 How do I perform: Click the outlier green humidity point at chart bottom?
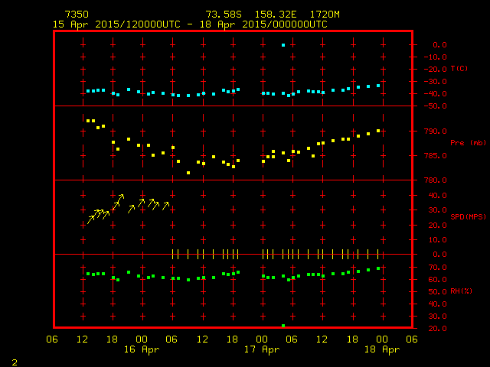click(x=283, y=326)
